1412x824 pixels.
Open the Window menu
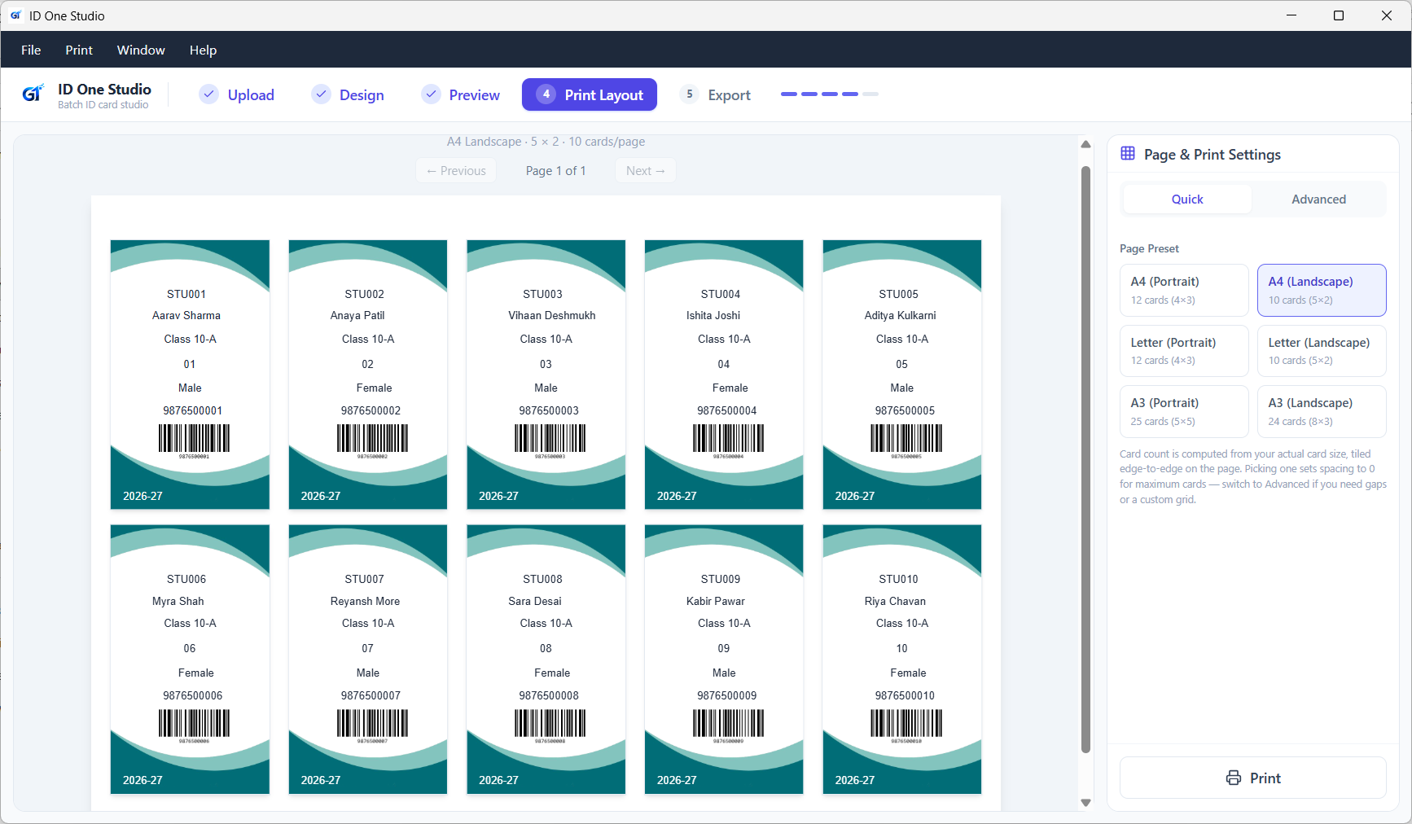pos(141,50)
